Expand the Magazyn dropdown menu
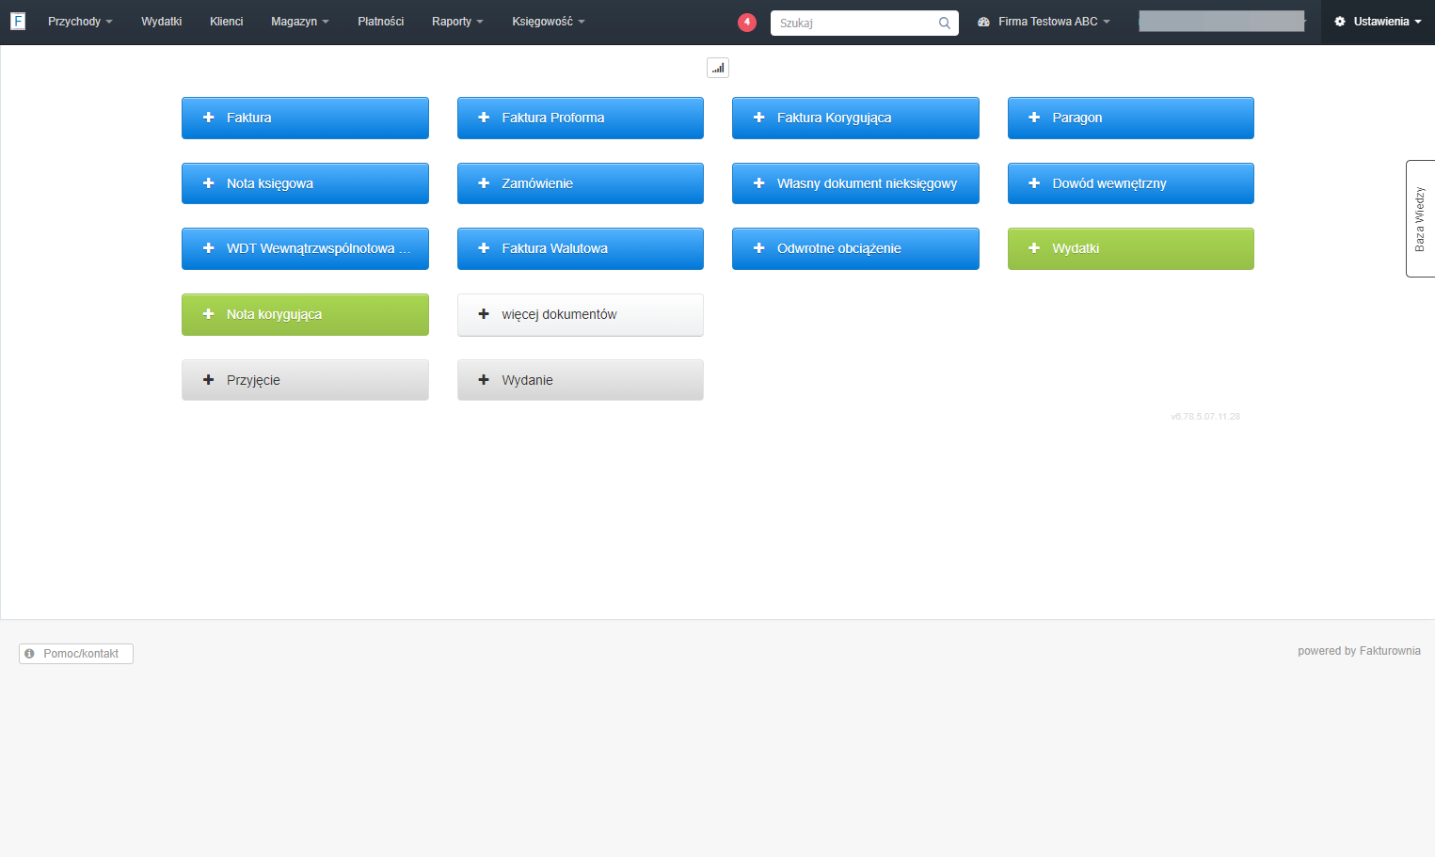 click(x=299, y=22)
